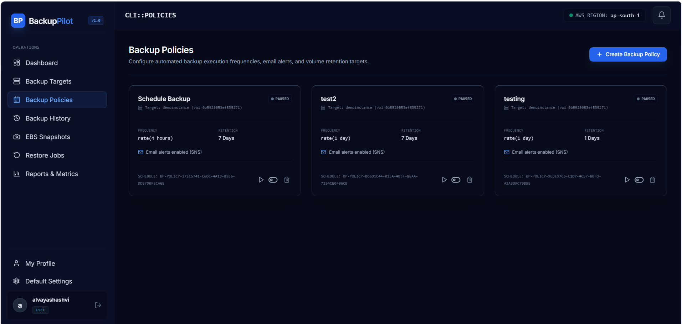The image size is (682, 324).
Task: Click the BackupPilot brand name
Action: (x=51, y=21)
